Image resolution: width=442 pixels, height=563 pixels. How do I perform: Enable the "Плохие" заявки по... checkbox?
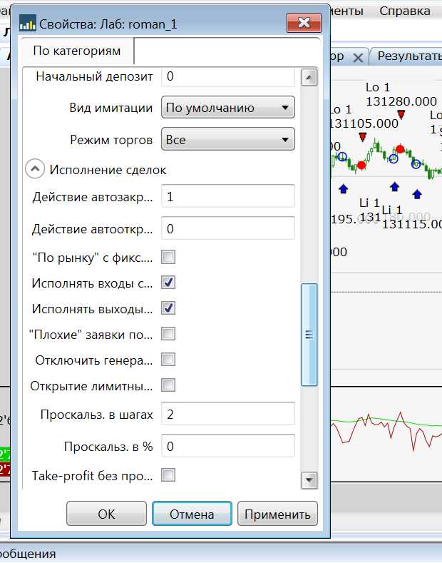[168, 334]
